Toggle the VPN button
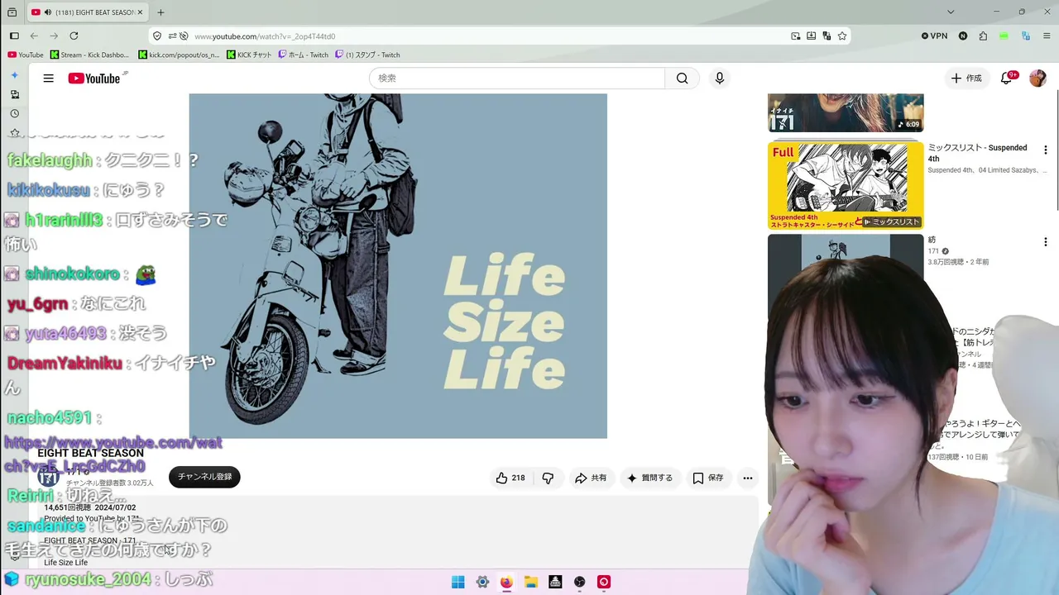 coord(935,36)
